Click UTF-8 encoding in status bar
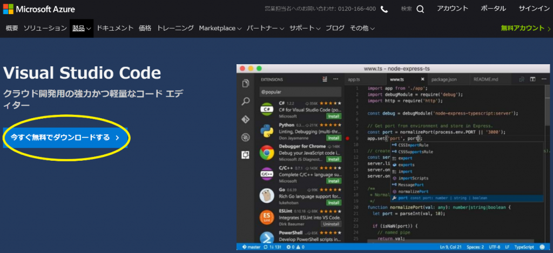Image resolution: width=553 pixels, height=253 pixels. coord(495,247)
